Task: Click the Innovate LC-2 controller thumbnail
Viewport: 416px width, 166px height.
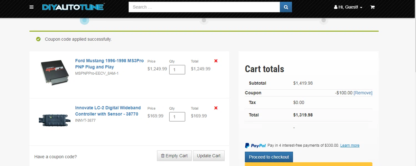Action: click(55, 120)
